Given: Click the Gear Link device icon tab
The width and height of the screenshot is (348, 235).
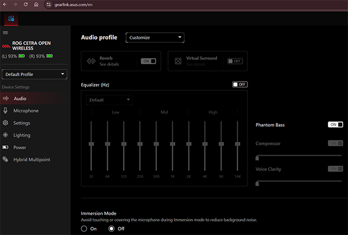Looking at the screenshot, I should [x=11, y=19].
